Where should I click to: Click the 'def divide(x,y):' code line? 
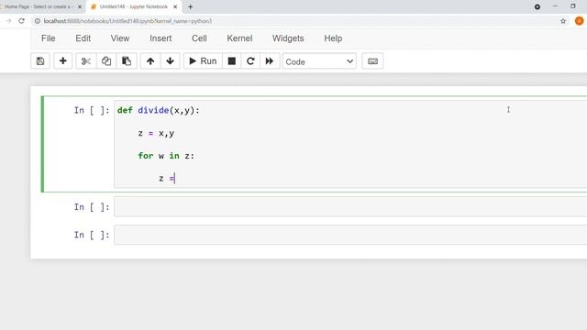[159, 110]
